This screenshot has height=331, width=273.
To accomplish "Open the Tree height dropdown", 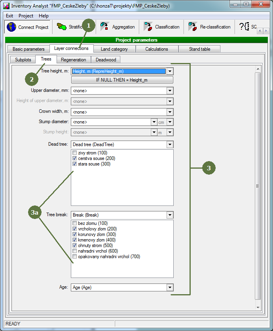I will coord(170,72).
